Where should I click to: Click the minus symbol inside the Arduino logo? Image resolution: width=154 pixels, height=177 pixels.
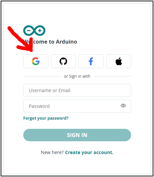coord(29,30)
